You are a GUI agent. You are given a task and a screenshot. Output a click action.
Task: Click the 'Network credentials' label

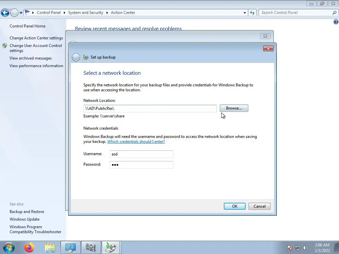101,128
